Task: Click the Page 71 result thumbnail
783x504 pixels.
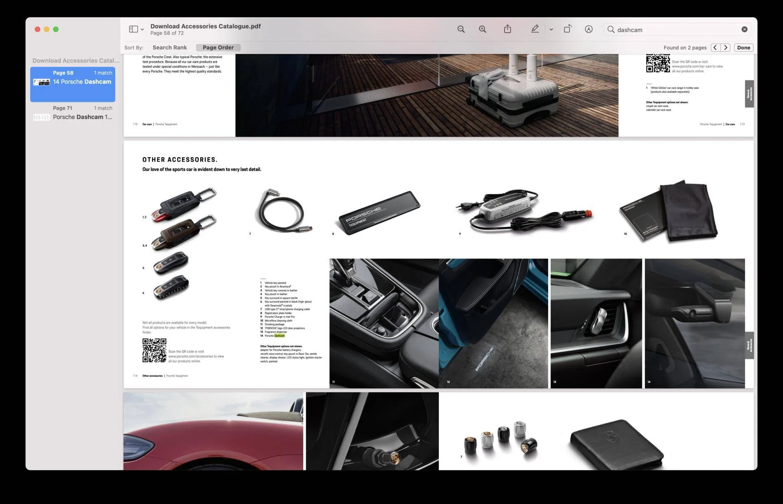Action: [41, 118]
